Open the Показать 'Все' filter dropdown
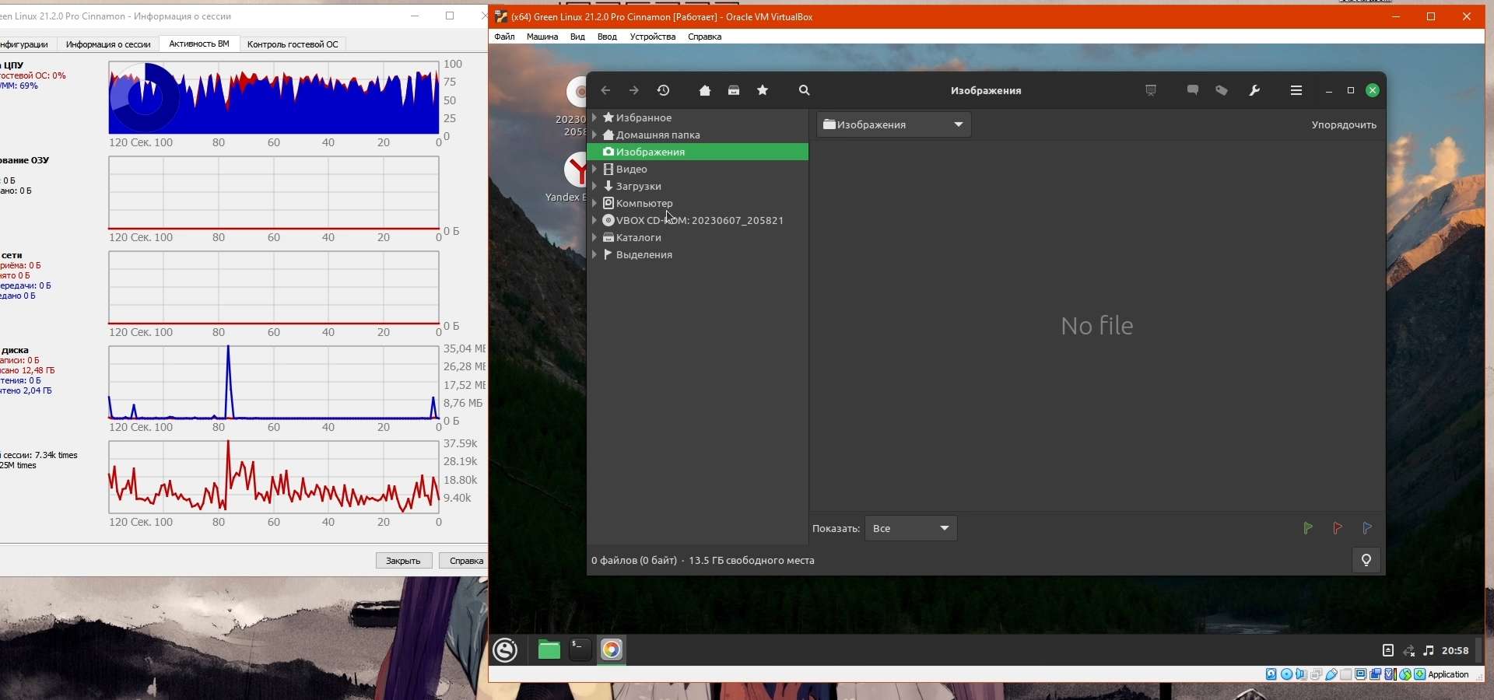This screenshot has width=1494, height=700. (x=910, y=529)
